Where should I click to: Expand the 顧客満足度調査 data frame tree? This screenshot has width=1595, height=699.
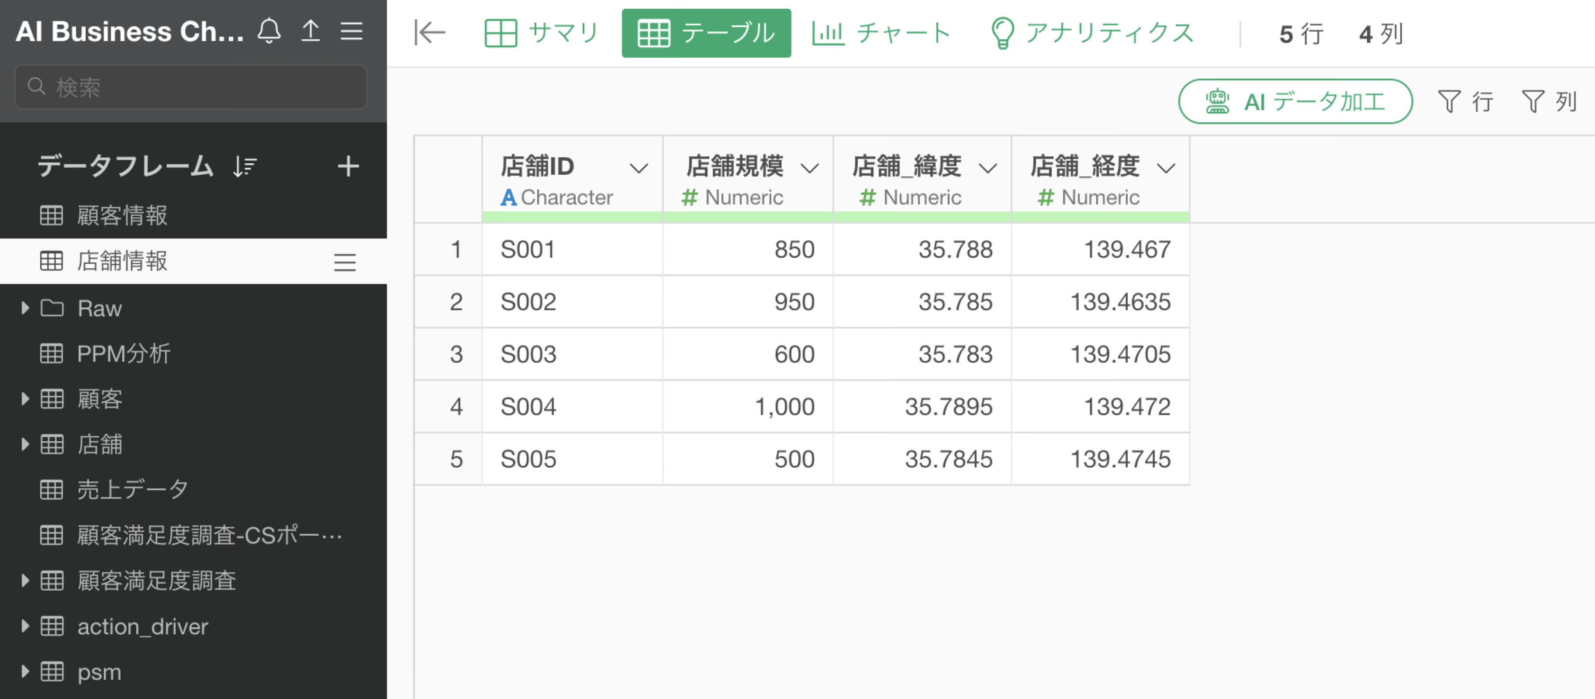[25, 581]
